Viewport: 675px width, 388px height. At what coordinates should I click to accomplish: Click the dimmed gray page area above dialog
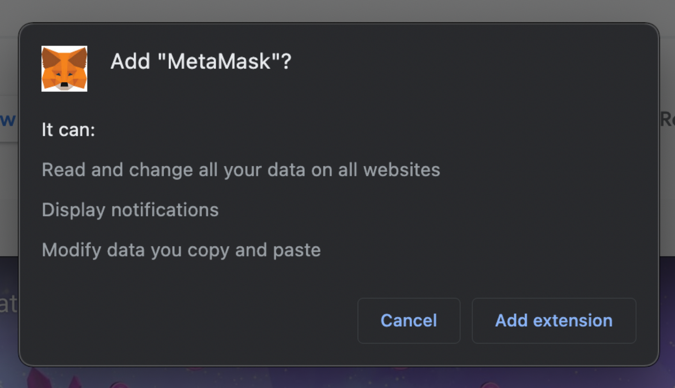[x=337, y=10]
